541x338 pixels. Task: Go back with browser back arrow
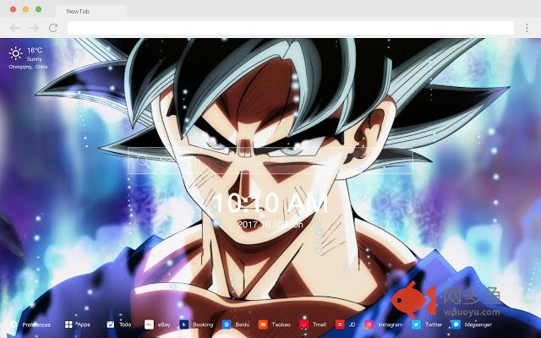coord(15,28)
